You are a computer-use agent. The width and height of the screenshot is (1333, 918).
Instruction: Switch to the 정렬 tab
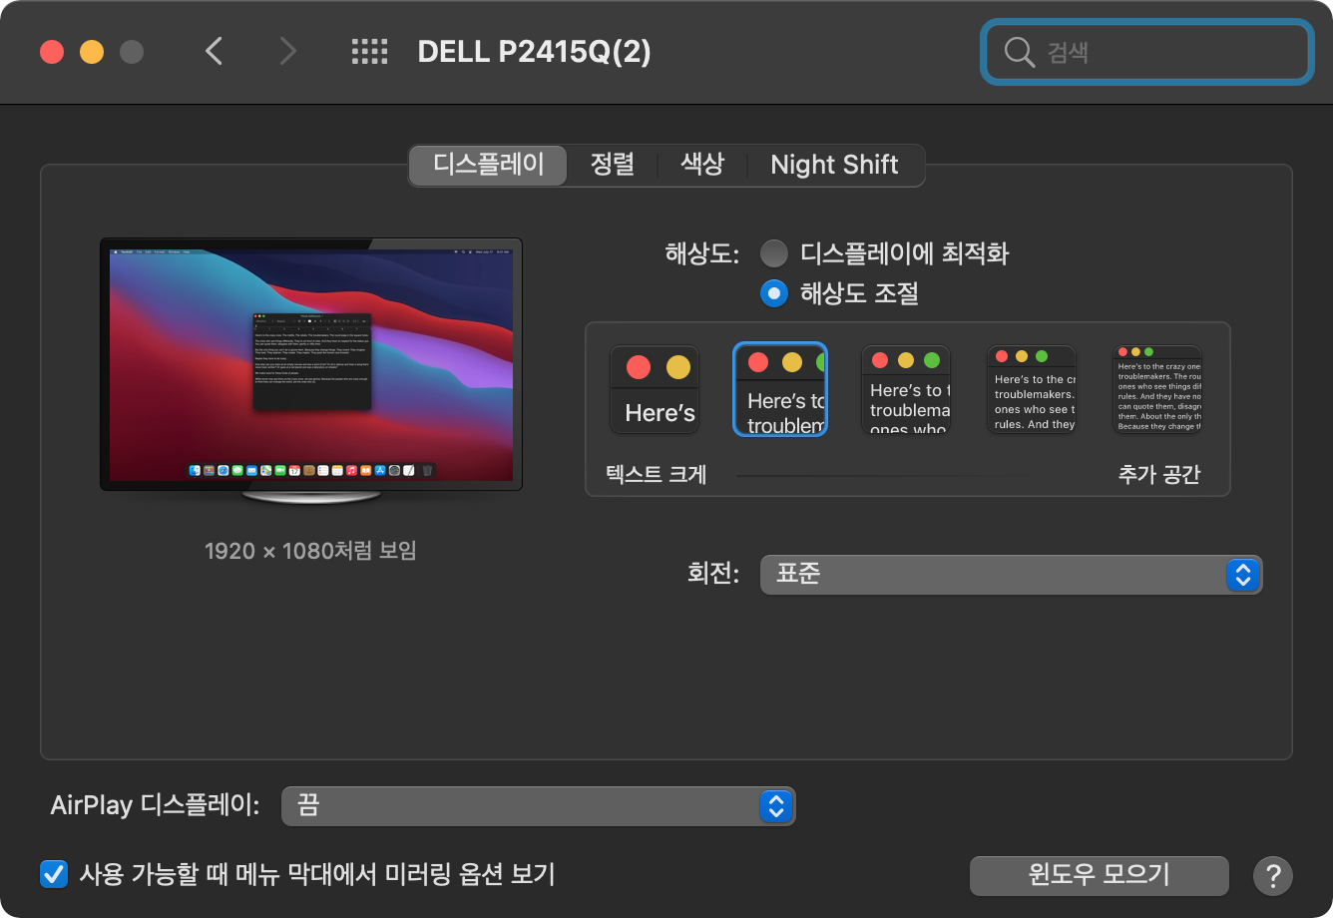click(612, 165)
